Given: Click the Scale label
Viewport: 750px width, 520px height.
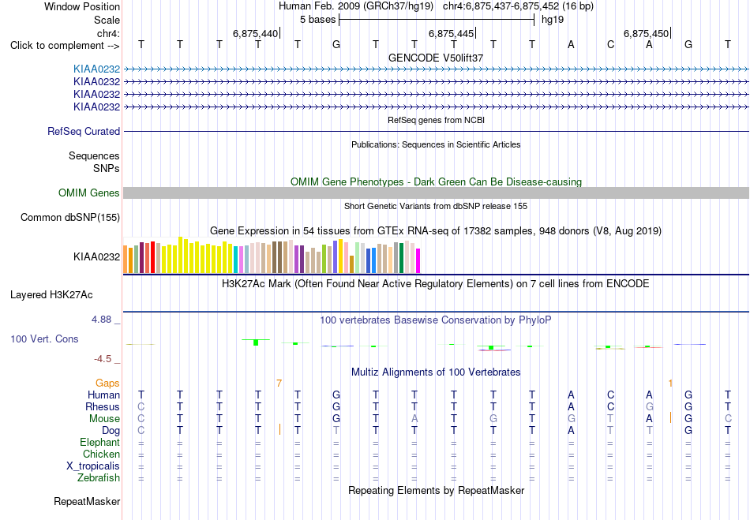Looking at the screenshot, I should pyautogui.click(x=107, y=20).
